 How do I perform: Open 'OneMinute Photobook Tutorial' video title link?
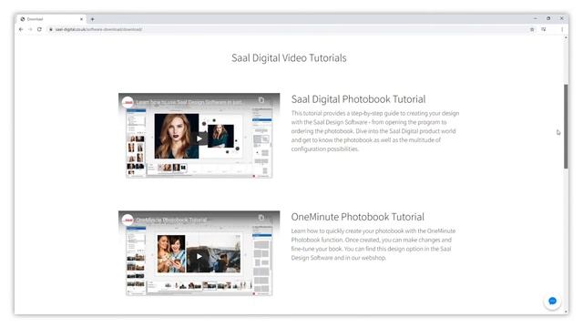click(x=171, y=220)
